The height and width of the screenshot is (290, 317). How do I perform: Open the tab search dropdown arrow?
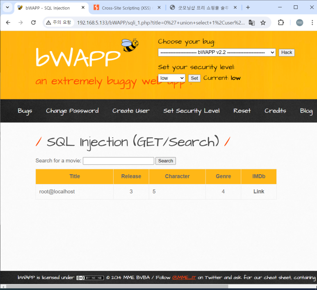[x=7, y=7]
